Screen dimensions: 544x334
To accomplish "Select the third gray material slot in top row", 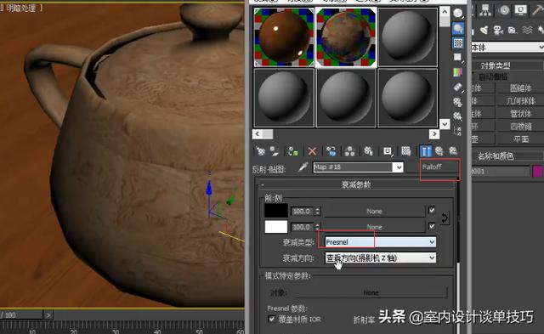I will (408, 37).
